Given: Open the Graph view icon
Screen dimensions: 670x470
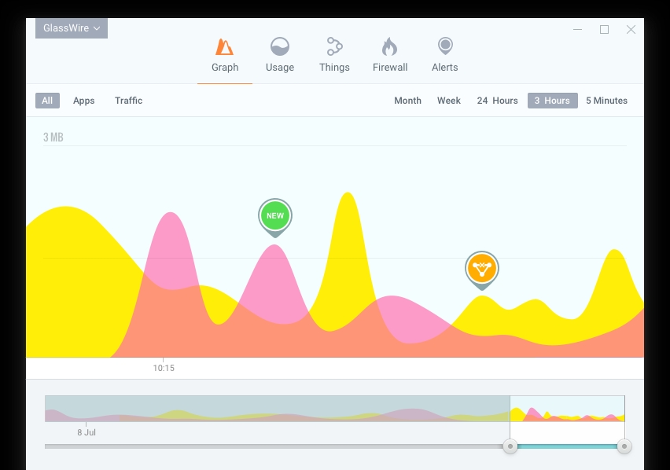Looking at the screenshot, I should pos(225,47).
